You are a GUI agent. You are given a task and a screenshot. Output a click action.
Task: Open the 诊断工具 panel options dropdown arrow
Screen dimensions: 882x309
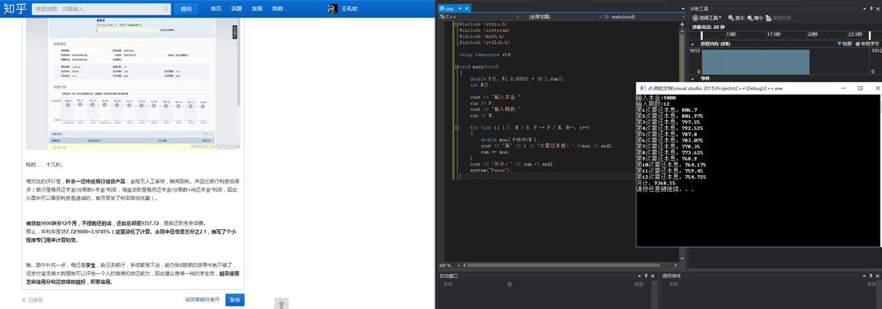pos(864,8)
